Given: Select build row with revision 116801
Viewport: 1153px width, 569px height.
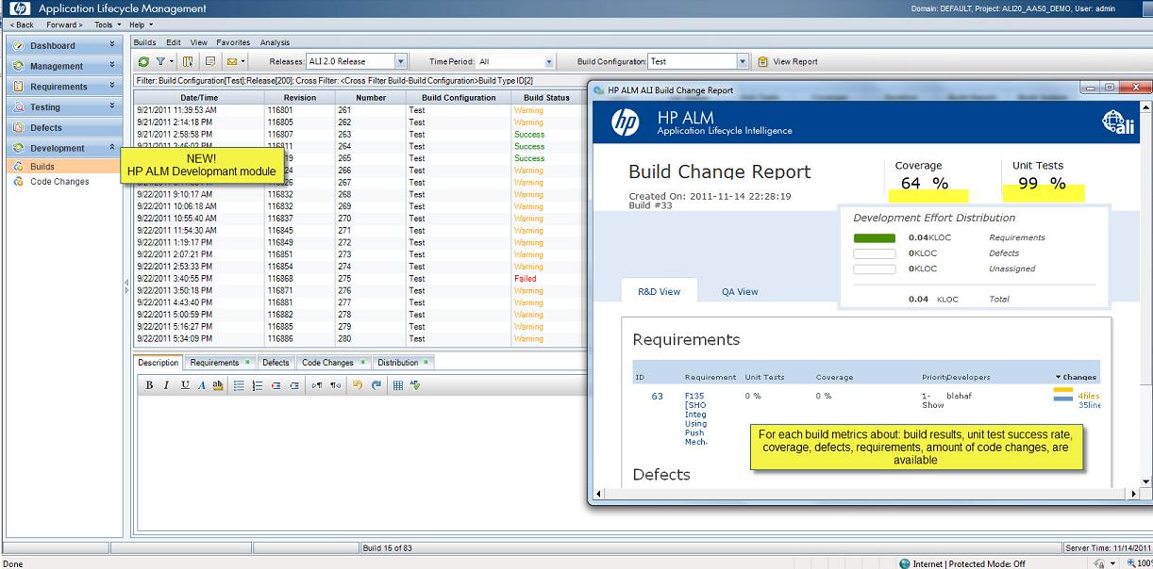Looking at the screenshot, I should 359,110.
